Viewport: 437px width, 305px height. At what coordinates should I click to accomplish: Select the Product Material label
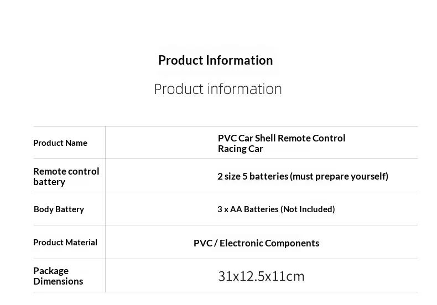(65, 243)
